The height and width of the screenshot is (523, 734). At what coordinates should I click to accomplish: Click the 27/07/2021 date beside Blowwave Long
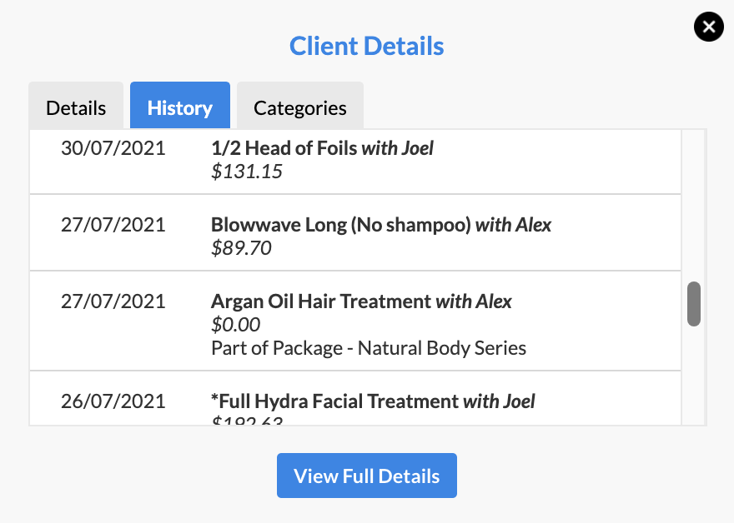[x=113, y=225]
